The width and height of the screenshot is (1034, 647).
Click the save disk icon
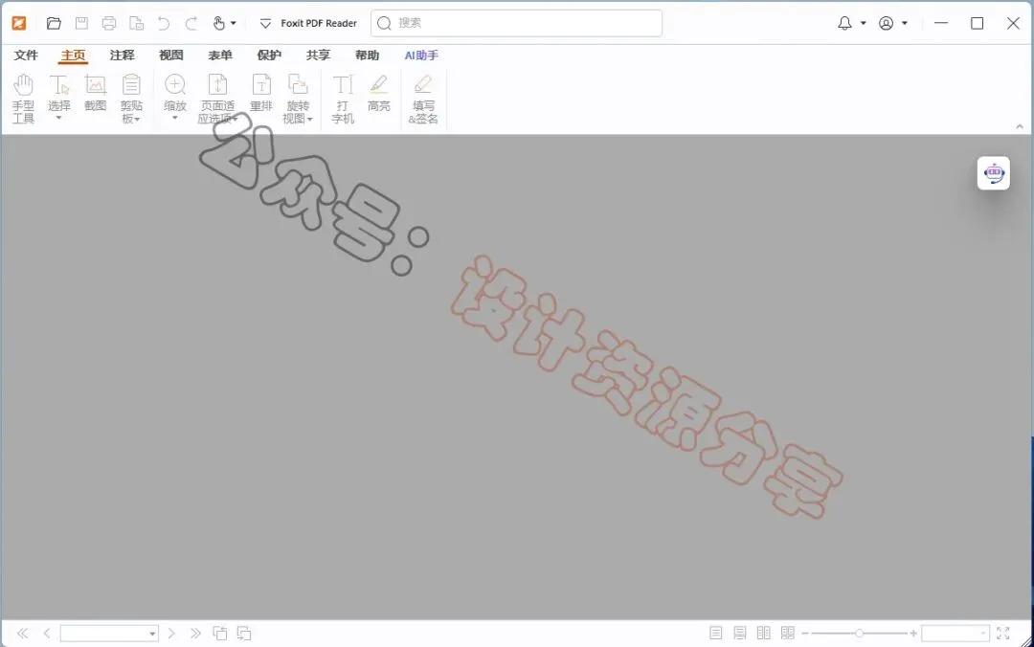(81, 23)
